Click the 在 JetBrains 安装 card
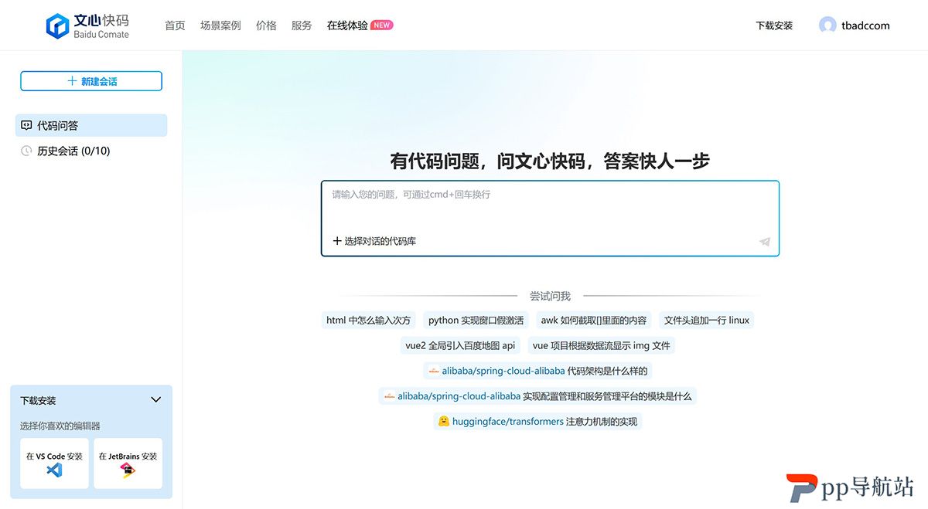Viewport: 928px width, 509px height. [x=128, y=463]
